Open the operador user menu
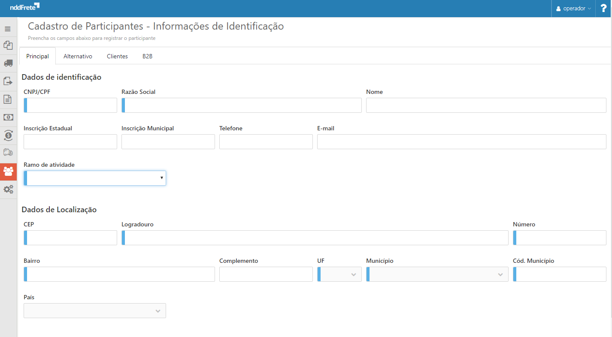 573,9
